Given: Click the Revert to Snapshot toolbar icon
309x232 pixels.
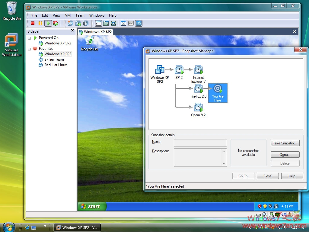Looking at the screenshot, I should 78,23.
